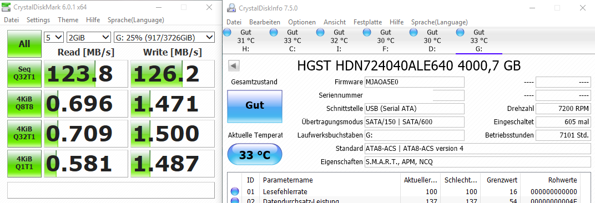Open Hilfe menu in CrystalDiskMark
Viewport: 595px width, 203px height.
click(93, 20)
